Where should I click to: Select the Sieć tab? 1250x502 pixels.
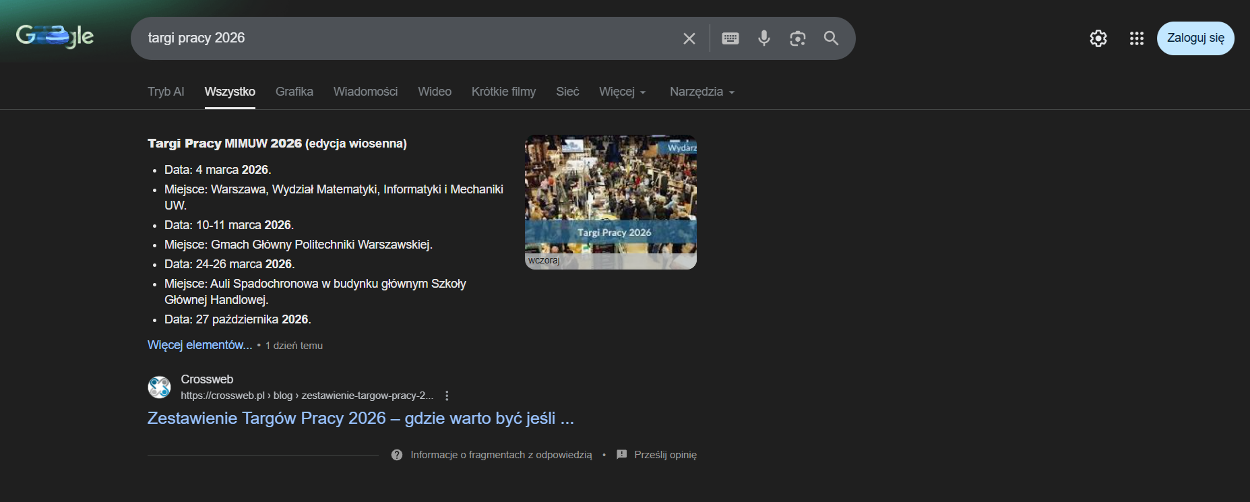567,92
